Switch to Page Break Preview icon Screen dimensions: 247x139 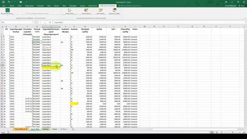222,132
